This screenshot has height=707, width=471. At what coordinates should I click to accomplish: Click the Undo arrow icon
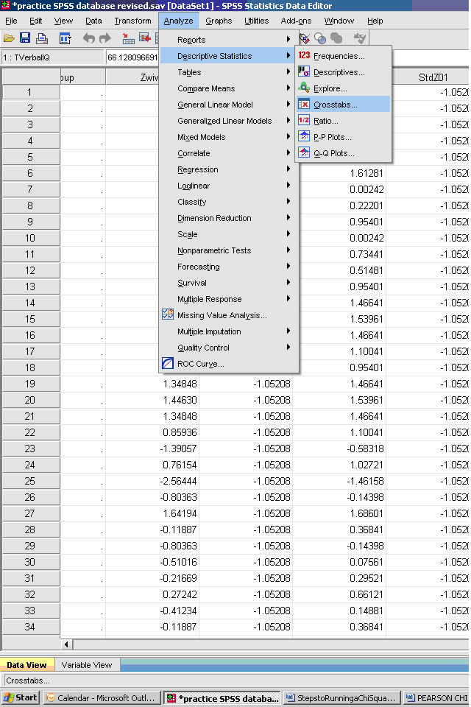click(x=89, y=38)
